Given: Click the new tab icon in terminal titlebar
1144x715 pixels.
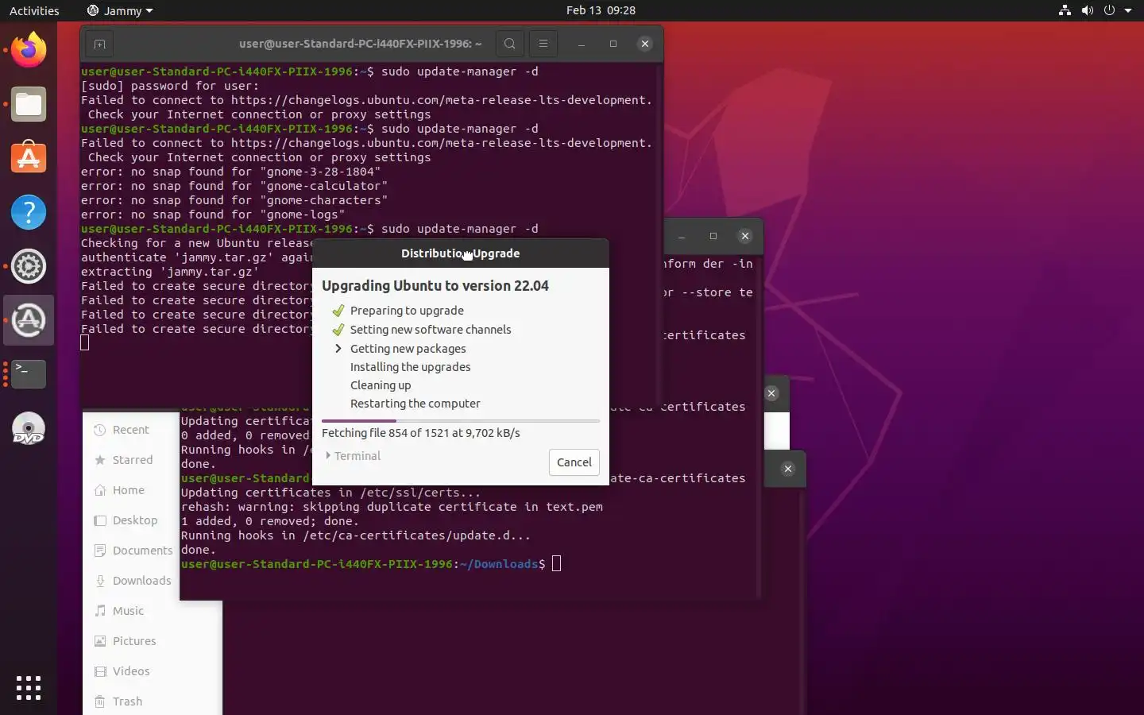Looking at the screenshot, I should (99, 44).
